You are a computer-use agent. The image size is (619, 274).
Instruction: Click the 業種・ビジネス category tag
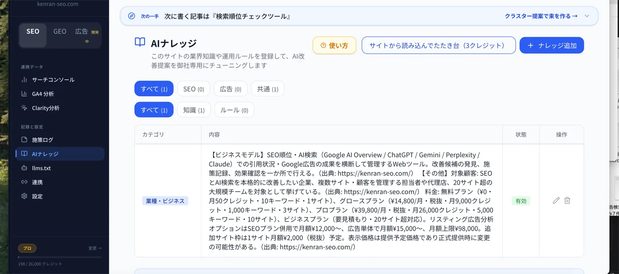click(x=165, y=201)
